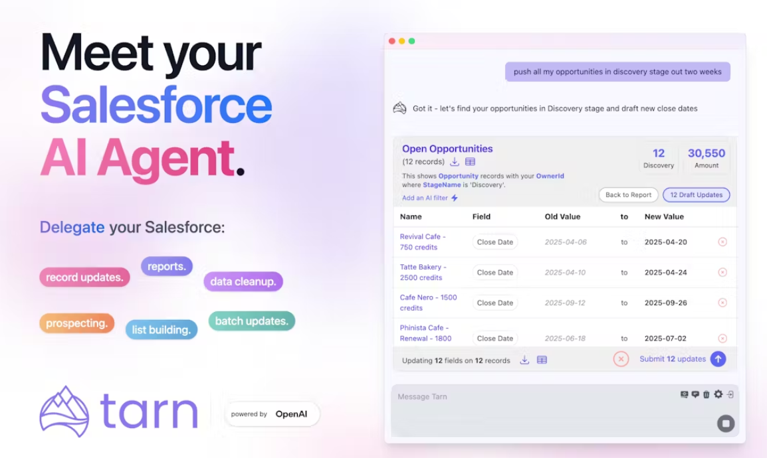Click the Close Date field chip for Cafe Nero
The image size is (767, 458).
[x=495, y=303]
